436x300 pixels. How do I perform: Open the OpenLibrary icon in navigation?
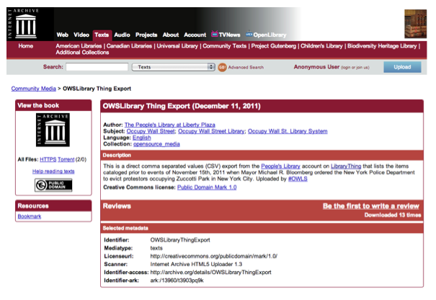(x=249, y=34)
